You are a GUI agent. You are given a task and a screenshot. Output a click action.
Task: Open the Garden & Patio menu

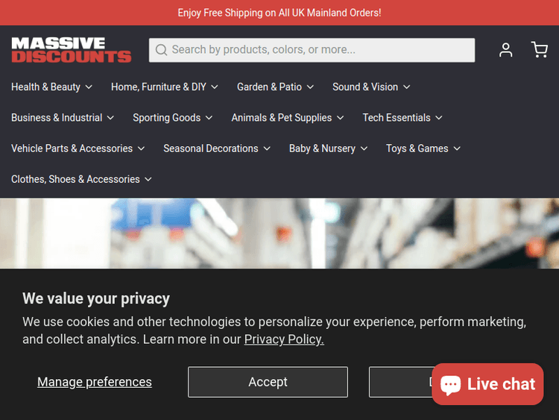coord(275,87)
